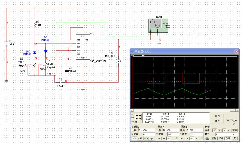Screen dimensions: 242x144
Task: Set trigger source to 外部 (External)
Action: point(234,131)
